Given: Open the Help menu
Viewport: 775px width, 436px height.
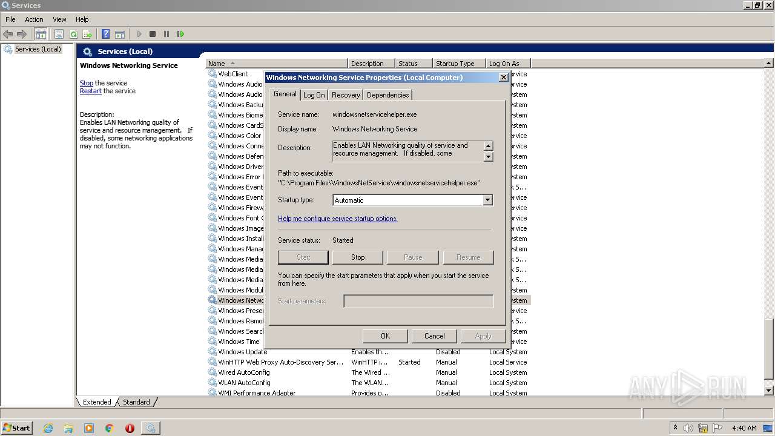Looking at the screenshot, I should 82,19.
